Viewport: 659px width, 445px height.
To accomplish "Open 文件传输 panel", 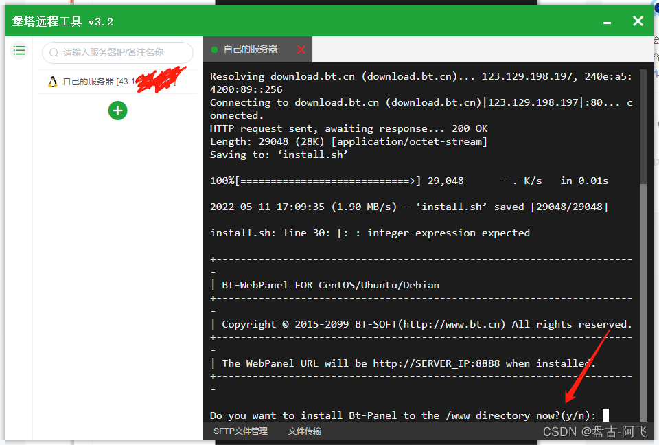I will click(305, 431).
